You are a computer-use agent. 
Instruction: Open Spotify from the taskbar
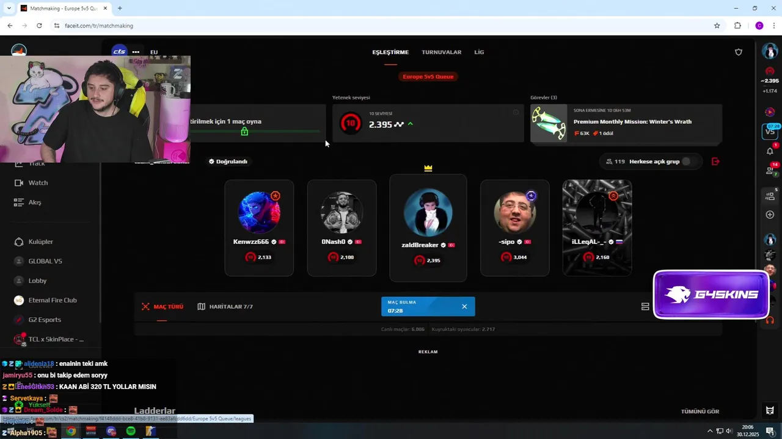pos(131,432)
